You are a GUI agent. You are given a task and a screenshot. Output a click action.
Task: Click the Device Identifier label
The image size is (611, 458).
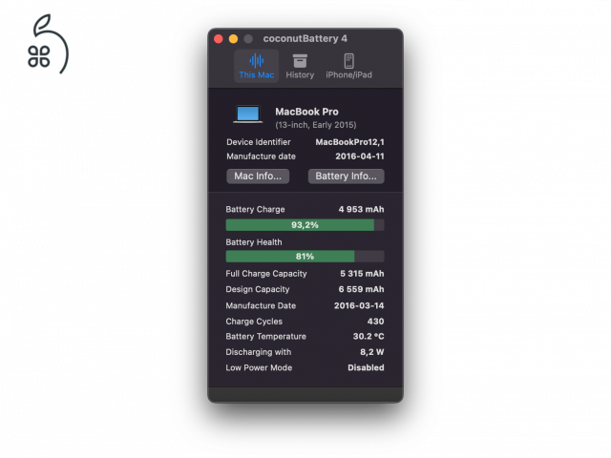coord(259,142)
